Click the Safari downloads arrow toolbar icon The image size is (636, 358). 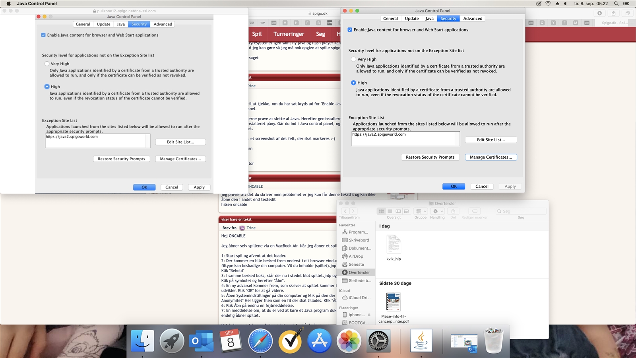point(599,13)
